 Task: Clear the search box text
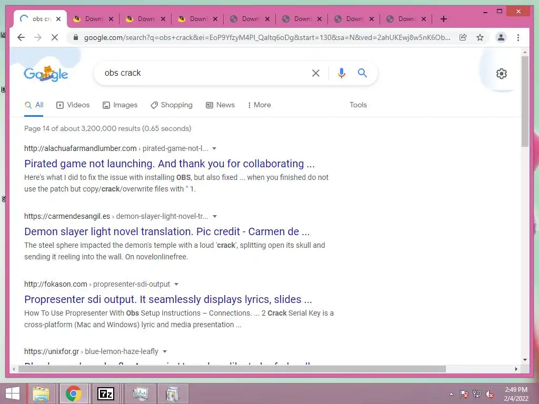coord(316,73)
